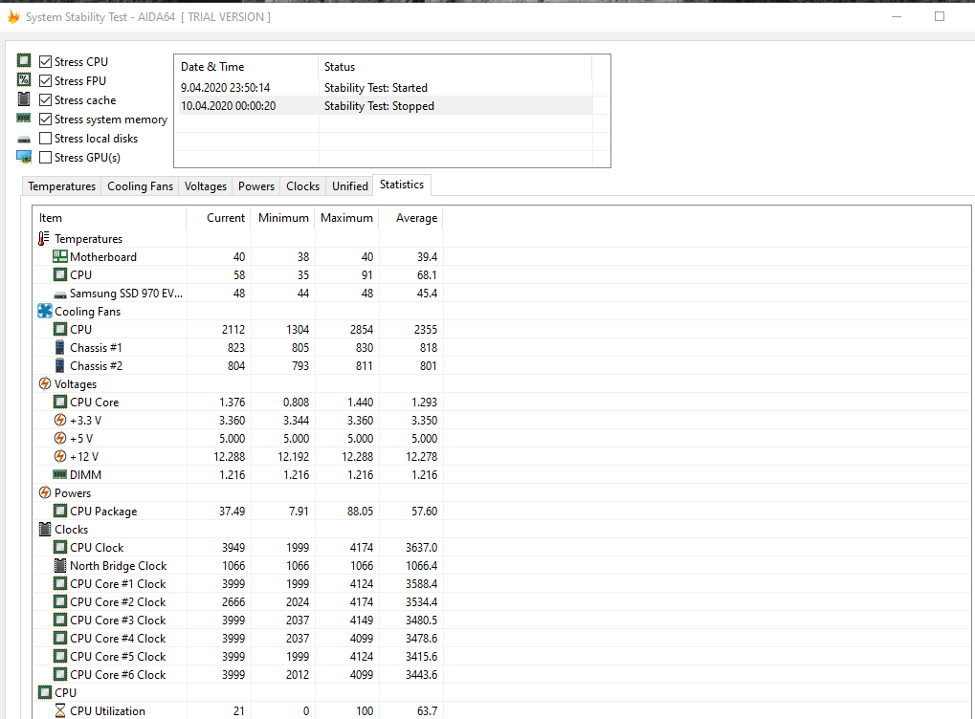The height and width of the screenshot is (719, 975).
Task: Click the CPU Package chip icon
Action: (x=59, y=511)
